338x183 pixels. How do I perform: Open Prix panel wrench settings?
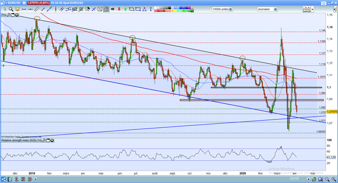pos(8,15)
